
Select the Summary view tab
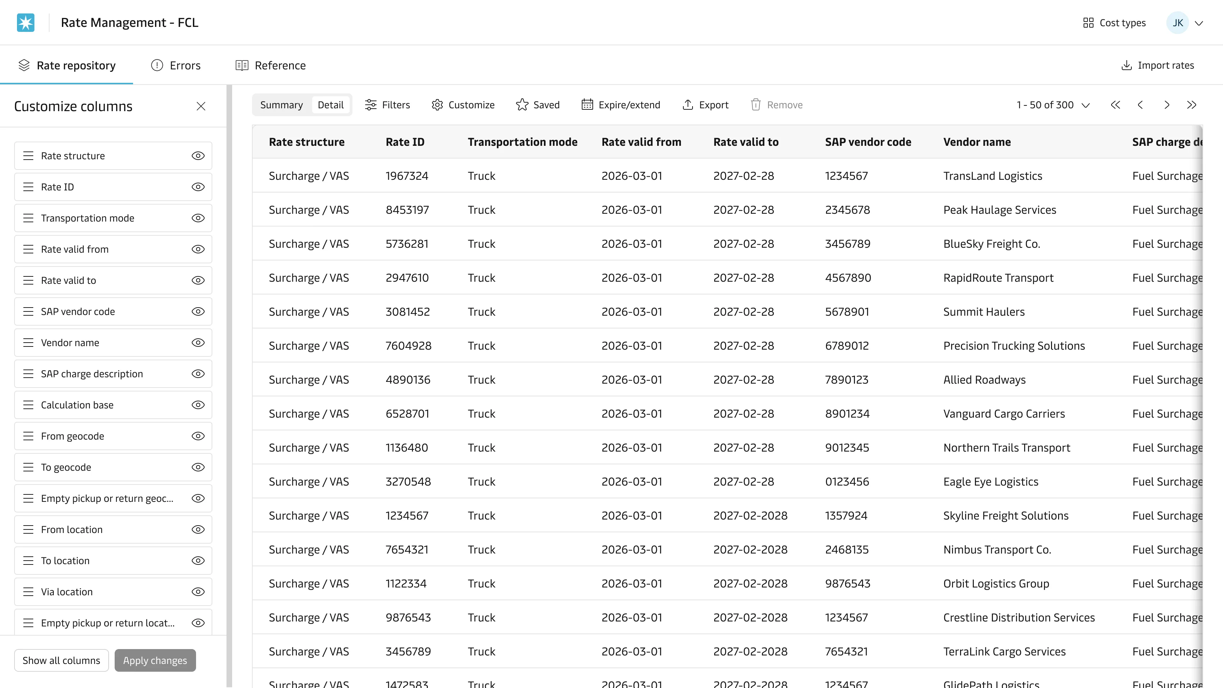281,105
